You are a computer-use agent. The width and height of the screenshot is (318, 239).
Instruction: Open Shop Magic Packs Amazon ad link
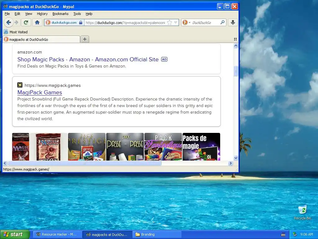click(88, 59)
